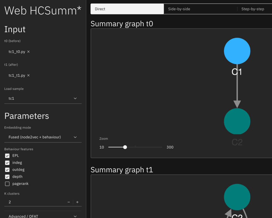Click the Summary graph t1 heading
Image resolution: width=272 pixels, height=218 pixels.
click(x=122, y=170)
